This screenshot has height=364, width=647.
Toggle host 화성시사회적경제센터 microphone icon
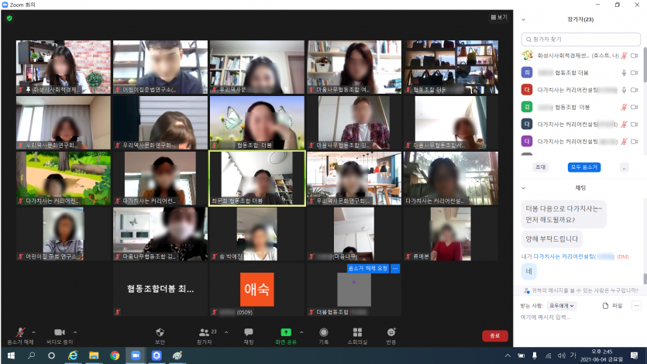click(x=625, y=55)
